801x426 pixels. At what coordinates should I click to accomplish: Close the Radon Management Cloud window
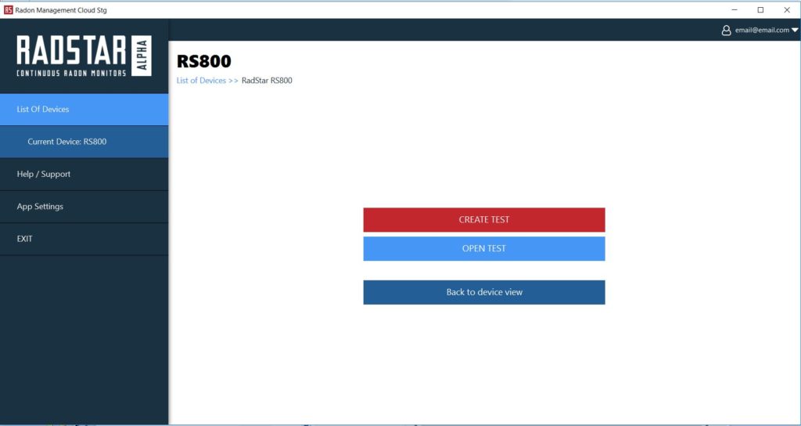pos(787,9)
